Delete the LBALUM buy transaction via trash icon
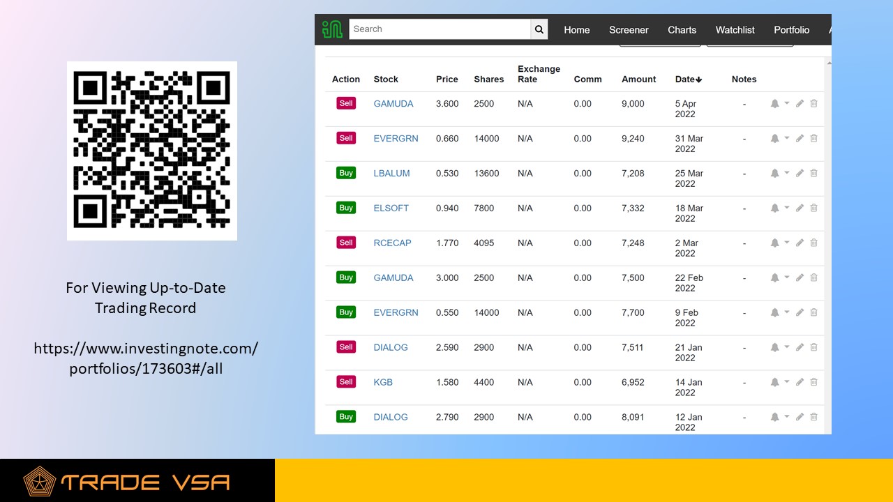Image resolution: width=893 pixels, height=502 pixels. (x=813, y=173)
